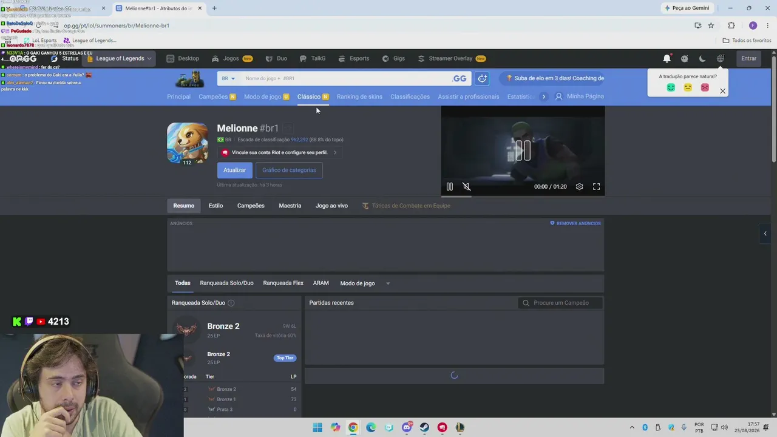Open Todos os favoritos bookmarks folder

(x=747, y=41)
